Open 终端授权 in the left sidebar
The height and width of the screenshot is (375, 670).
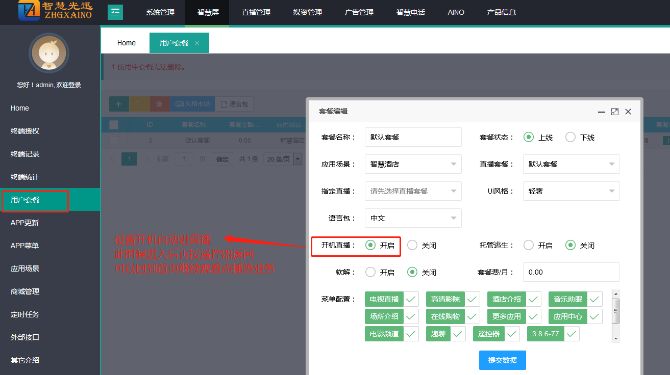point(25,131)
